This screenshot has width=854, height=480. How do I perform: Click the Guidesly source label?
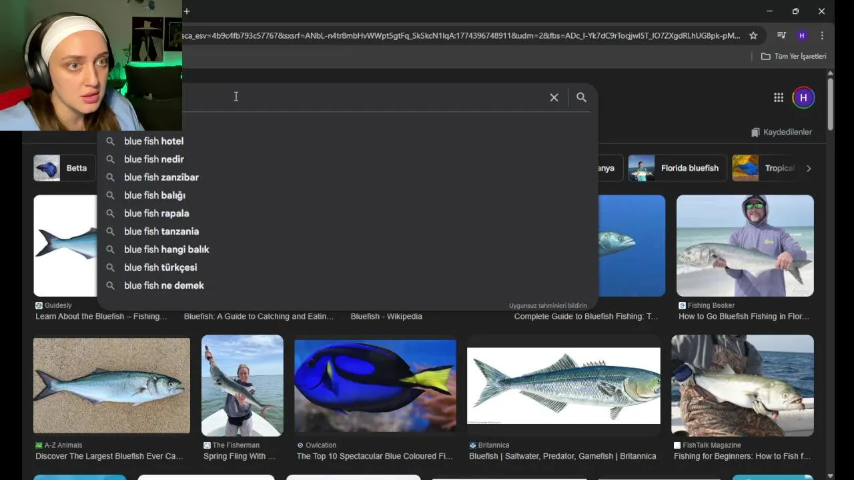[x=53, y=305]
